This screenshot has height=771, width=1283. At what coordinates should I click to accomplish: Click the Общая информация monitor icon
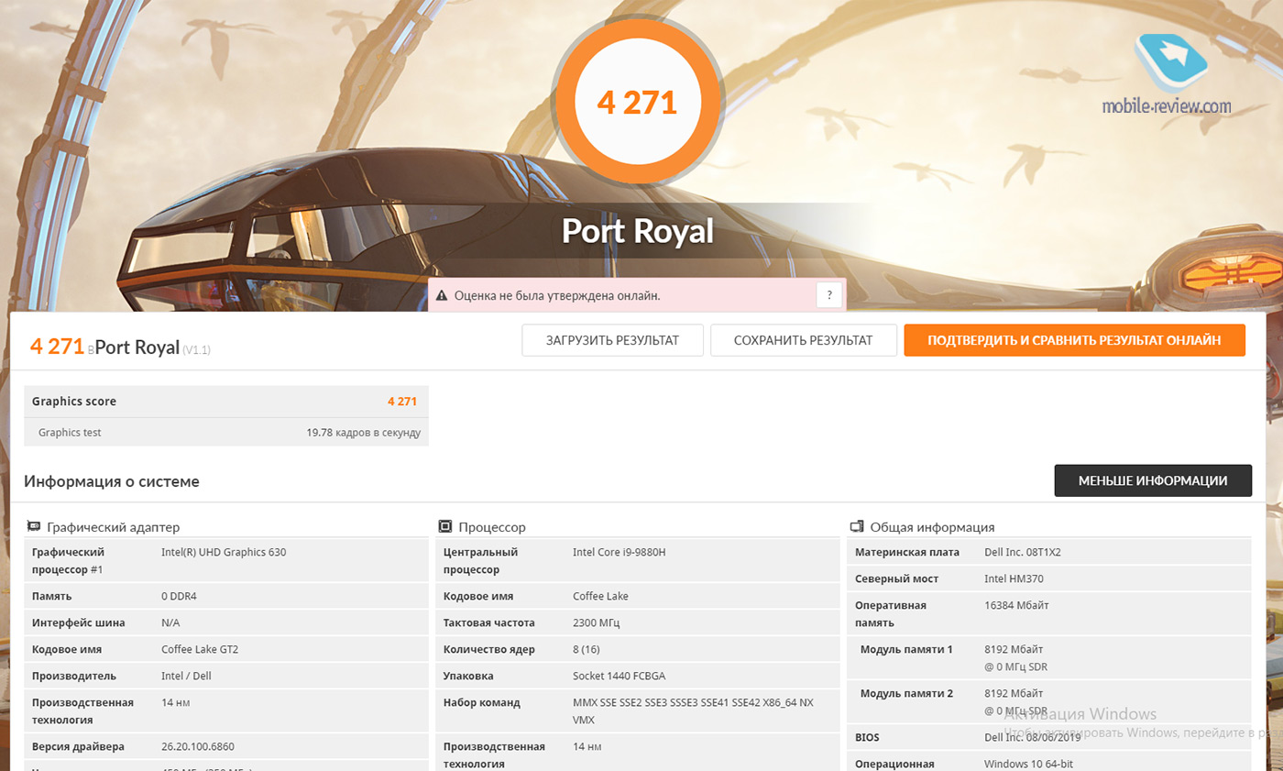coord(857,527)
